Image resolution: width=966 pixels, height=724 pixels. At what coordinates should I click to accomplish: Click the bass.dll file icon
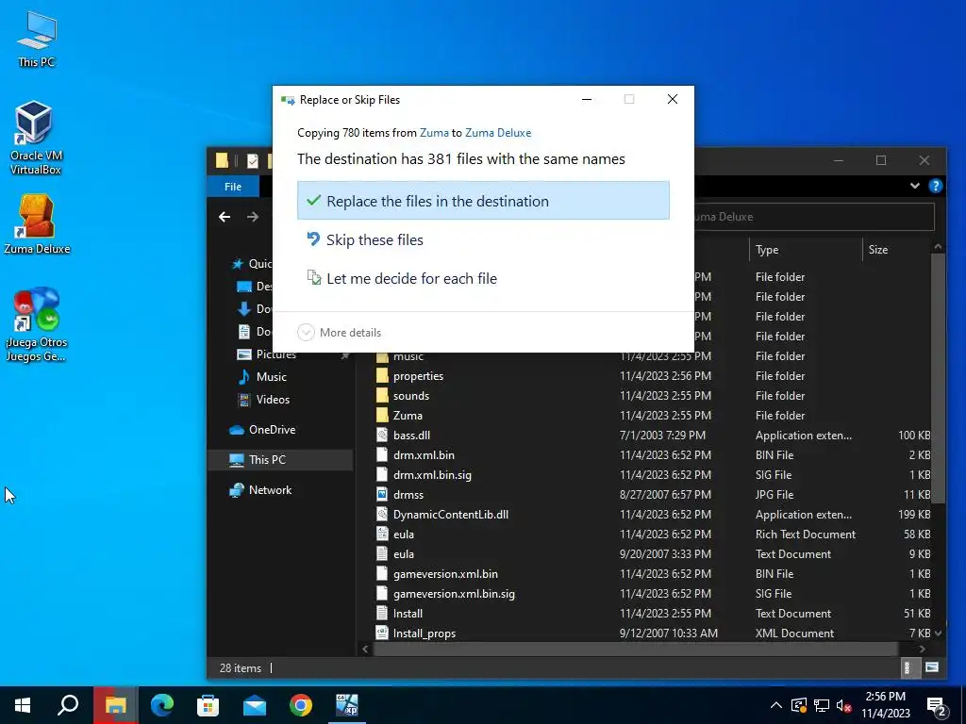[x=382, y=436]
